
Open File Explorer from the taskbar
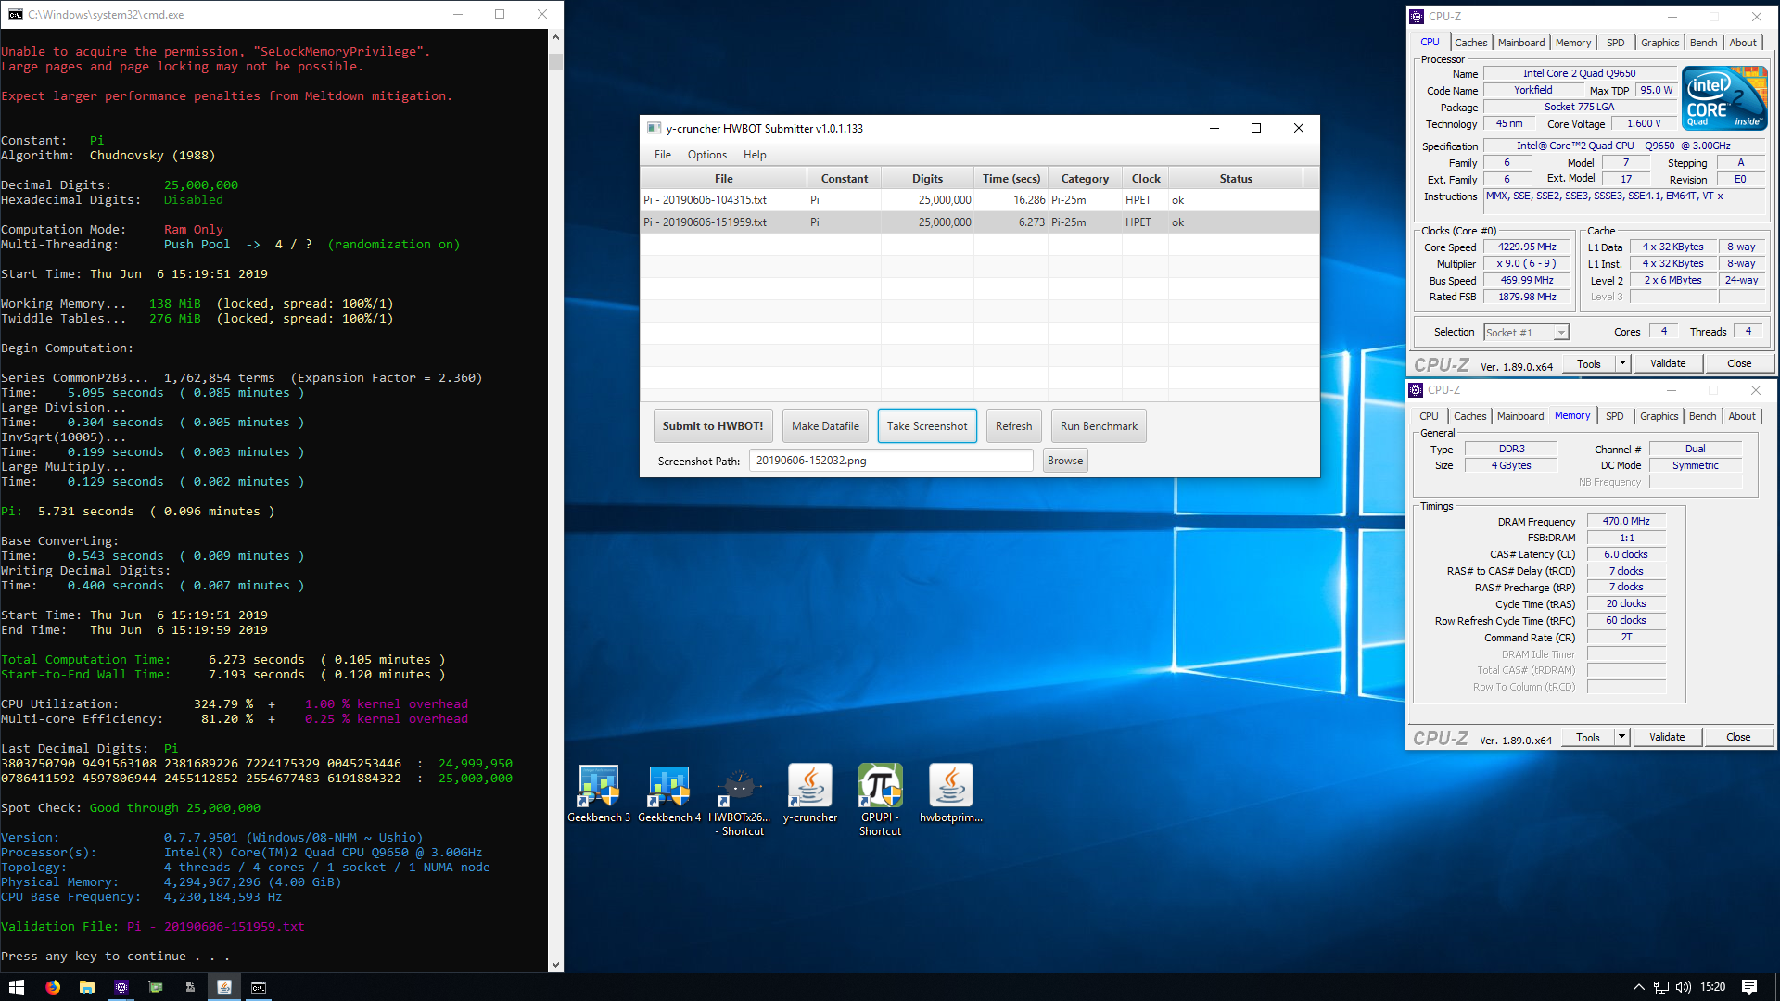click(x=87, y=987)
